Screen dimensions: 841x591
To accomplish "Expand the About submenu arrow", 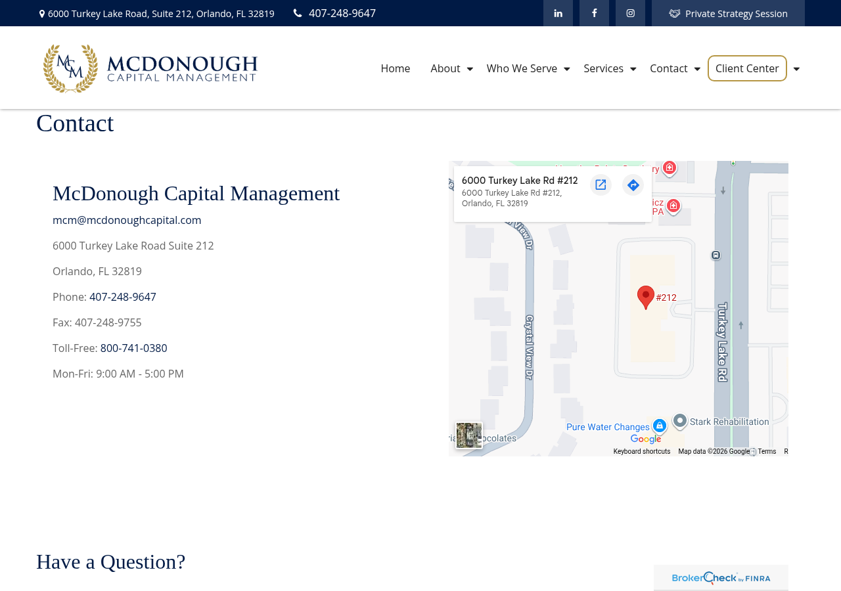I will 470,69.
